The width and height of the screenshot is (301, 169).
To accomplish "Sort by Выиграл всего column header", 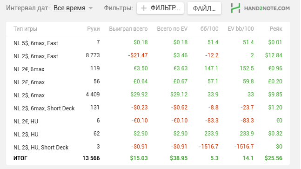I will (128, 29).
